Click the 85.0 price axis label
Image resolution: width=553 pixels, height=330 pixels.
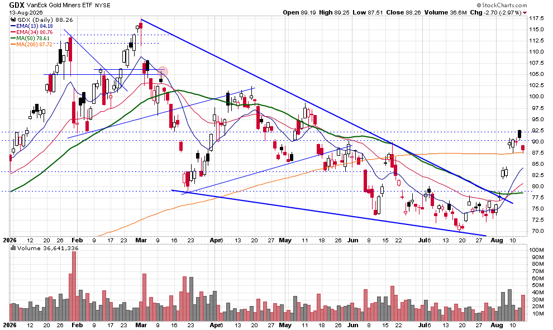tap(538, 164)
